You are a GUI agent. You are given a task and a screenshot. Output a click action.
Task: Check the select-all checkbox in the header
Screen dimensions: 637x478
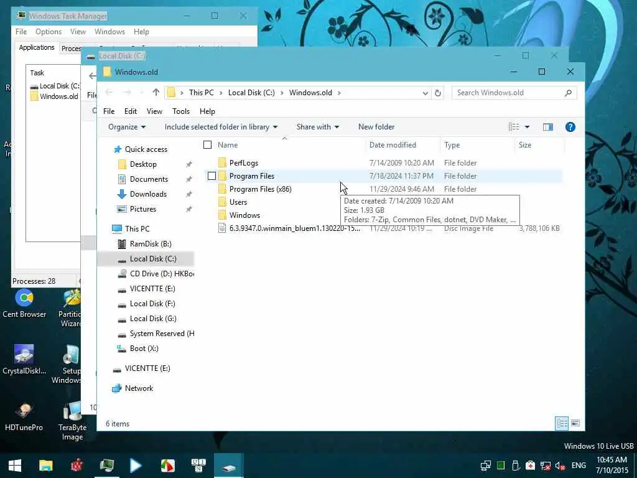[x=207, y=144]
